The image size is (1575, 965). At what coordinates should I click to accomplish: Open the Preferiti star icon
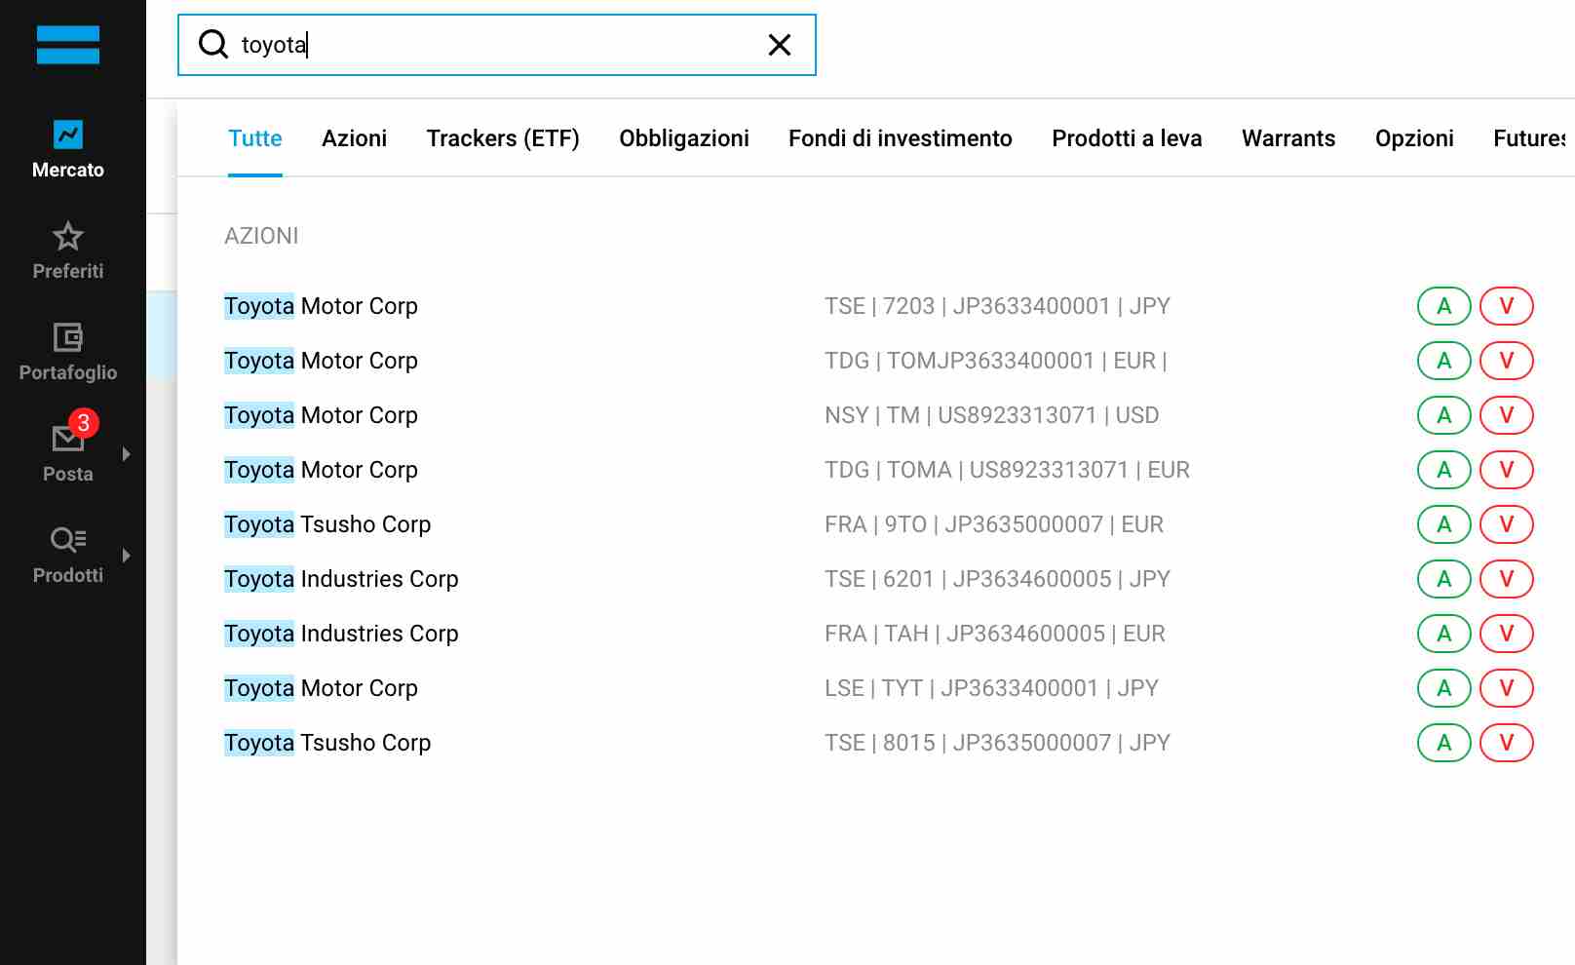67,237
